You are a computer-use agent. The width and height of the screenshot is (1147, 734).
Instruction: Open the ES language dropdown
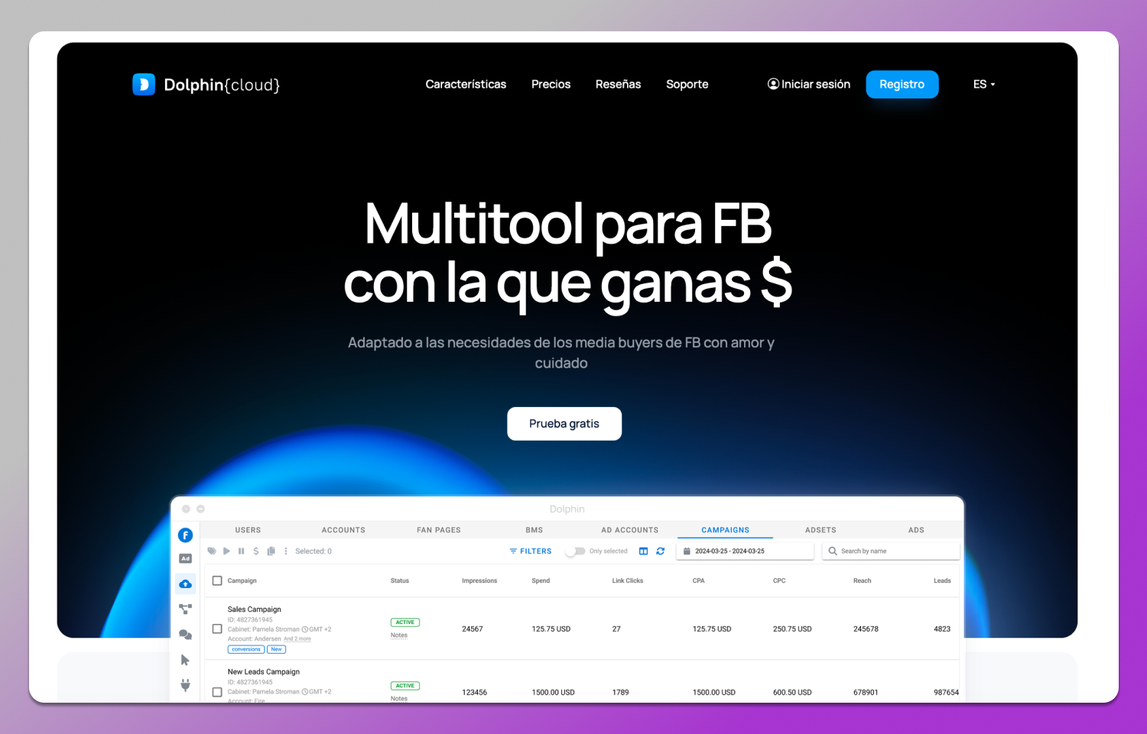coord(983,85)
